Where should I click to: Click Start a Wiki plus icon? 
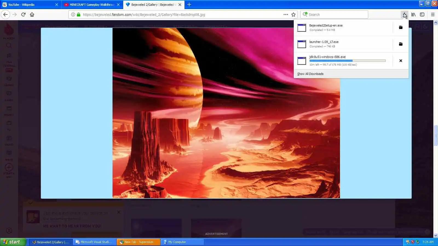(9, 167)
